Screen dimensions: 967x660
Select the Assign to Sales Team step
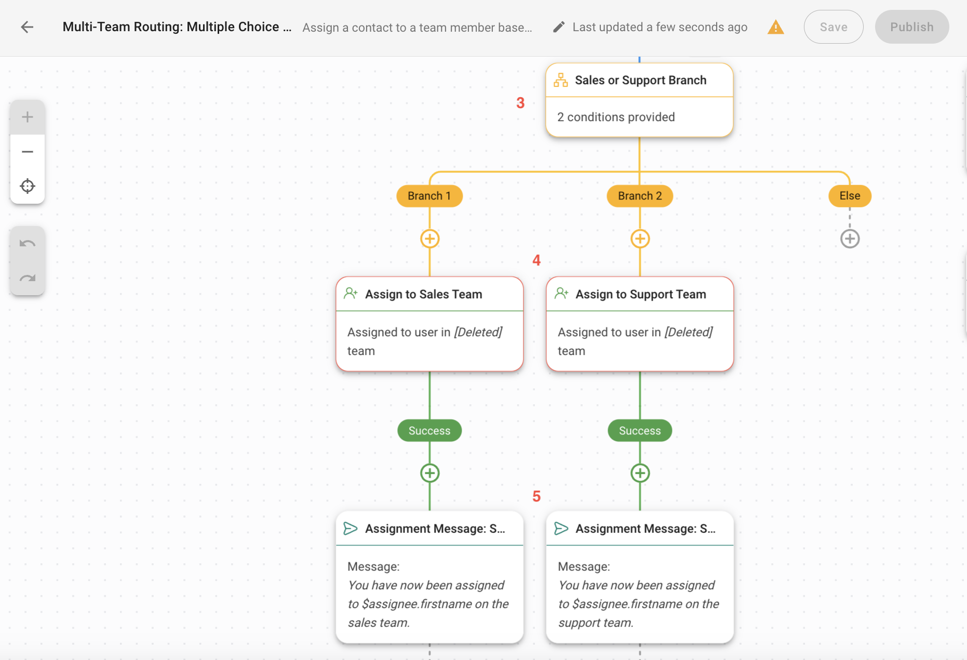coord(429,323)
